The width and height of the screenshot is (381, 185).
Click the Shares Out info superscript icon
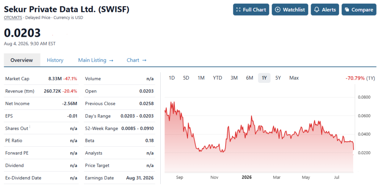30,127
